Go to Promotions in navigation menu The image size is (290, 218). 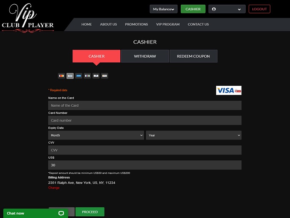136,24
